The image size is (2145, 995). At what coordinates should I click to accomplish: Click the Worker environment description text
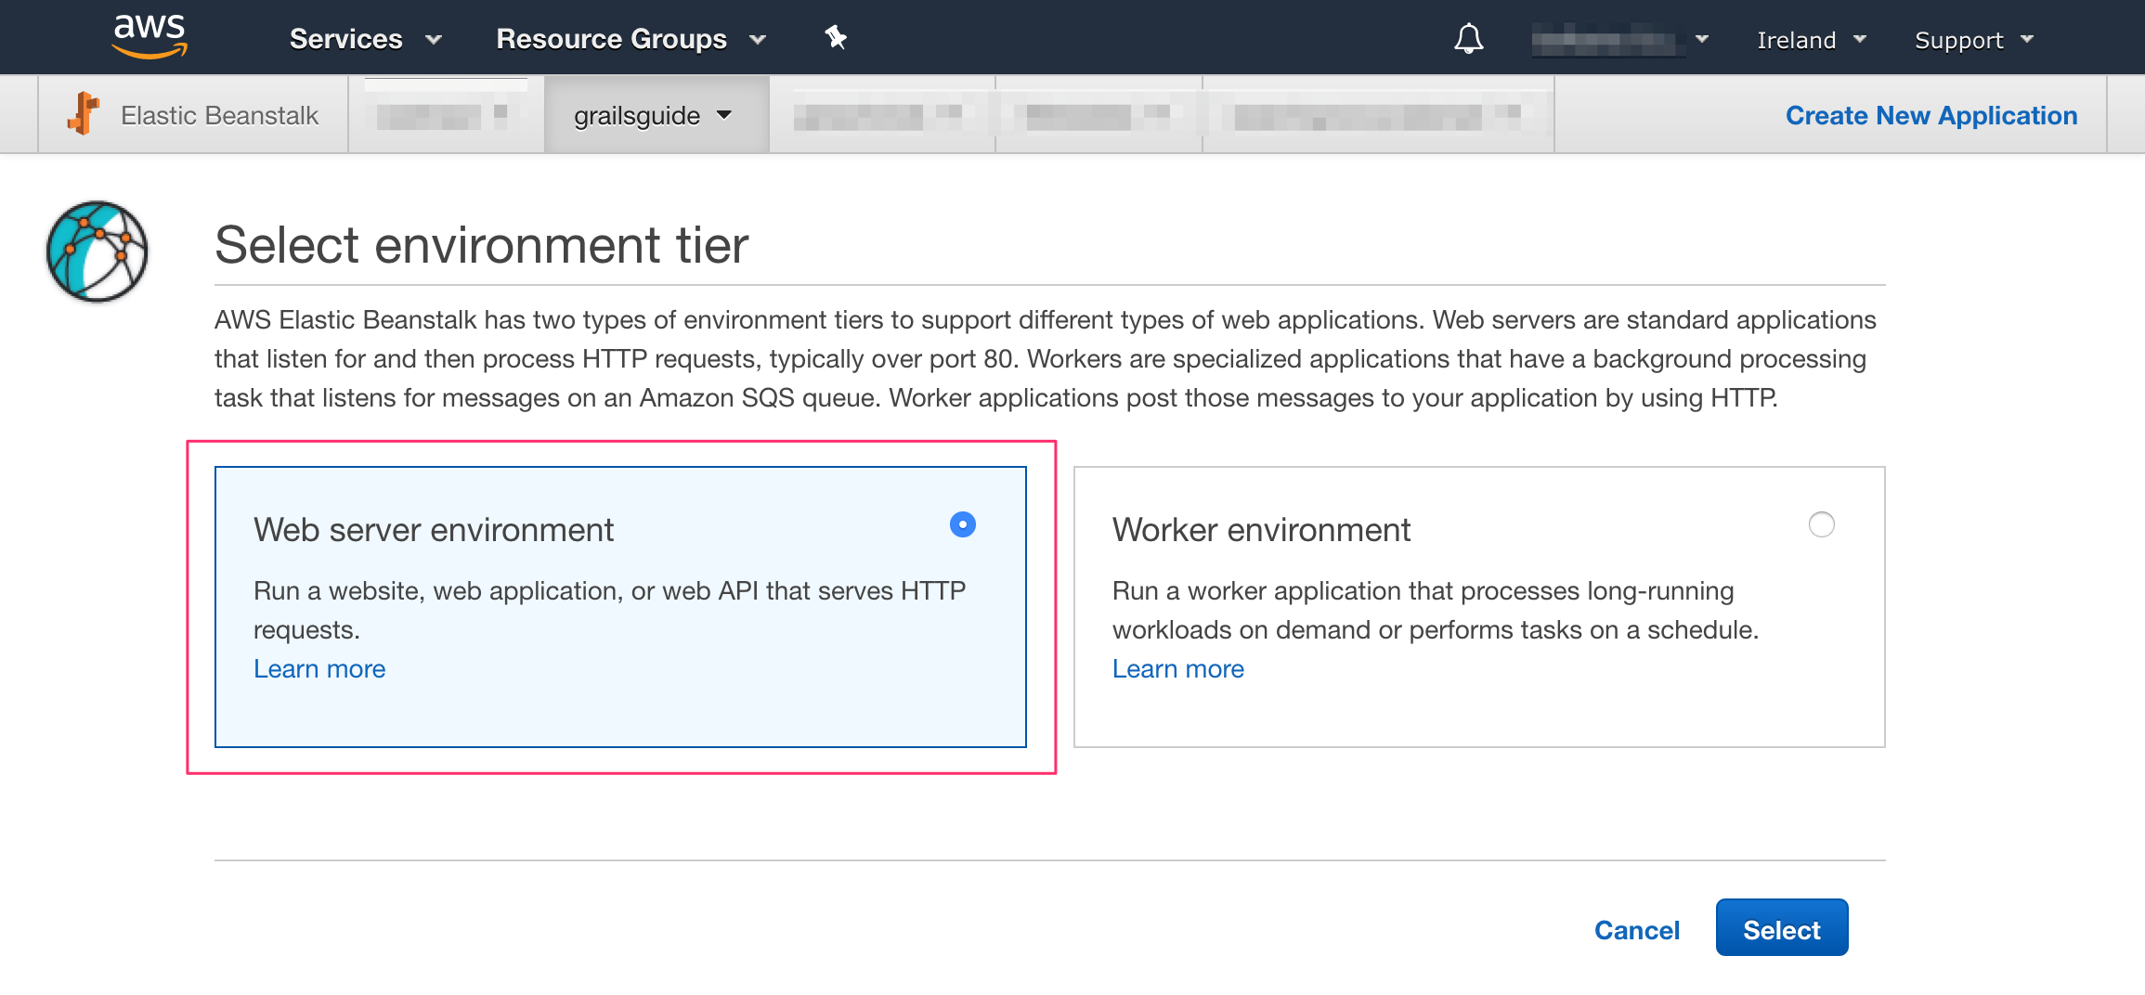pyautogui.click(x=1436, y=610)
